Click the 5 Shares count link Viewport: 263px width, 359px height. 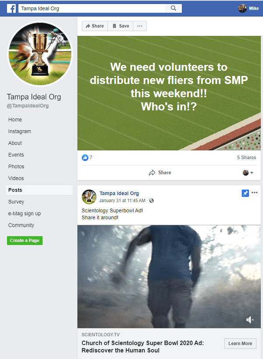(246, 157)
